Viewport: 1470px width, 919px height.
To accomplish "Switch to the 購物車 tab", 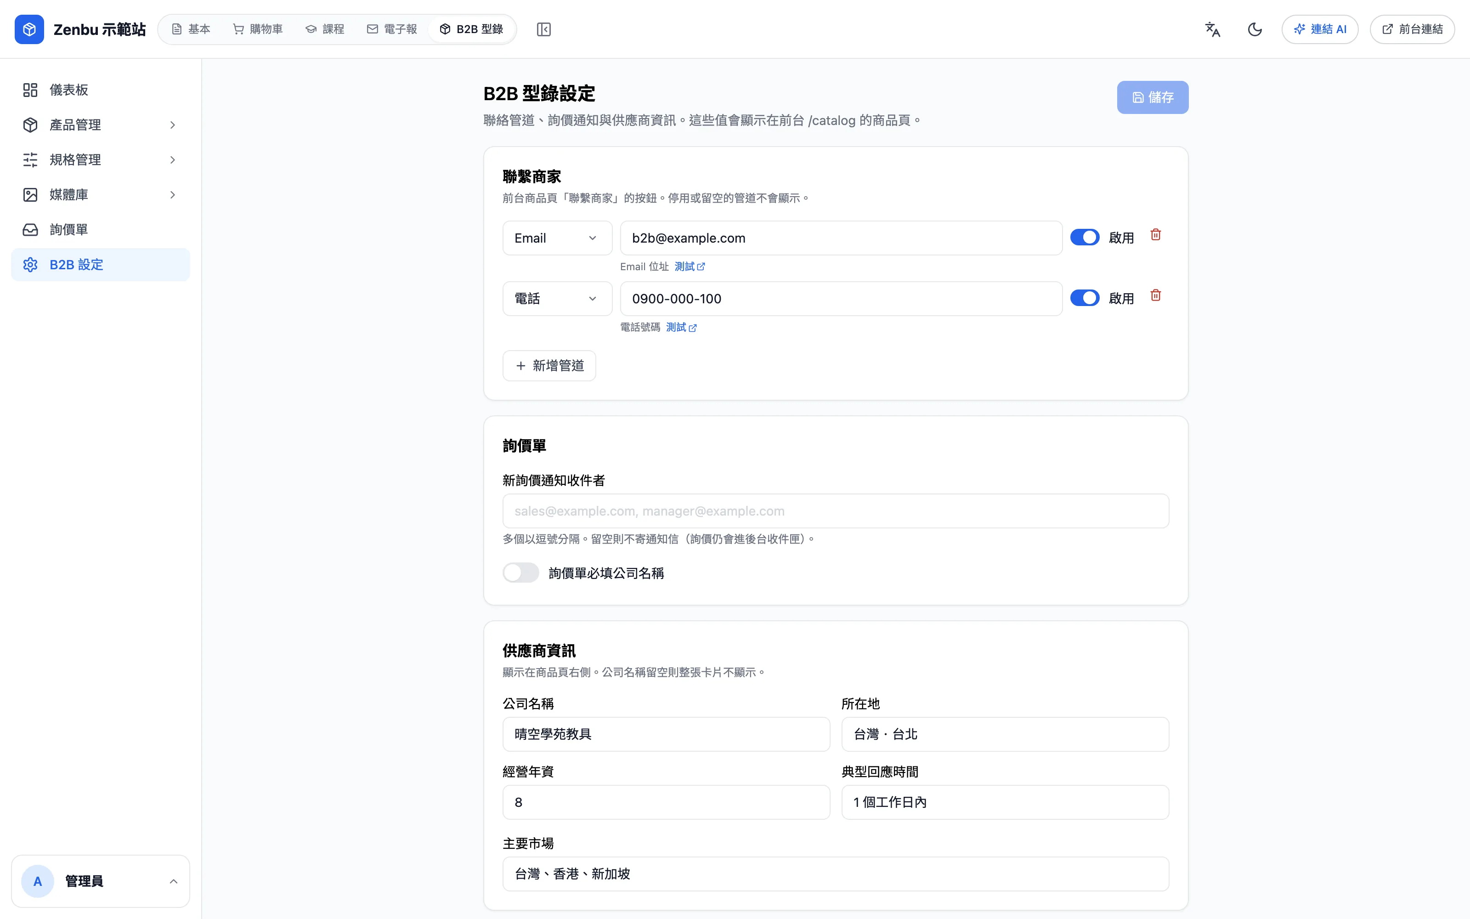I will [x=258, y=29].
